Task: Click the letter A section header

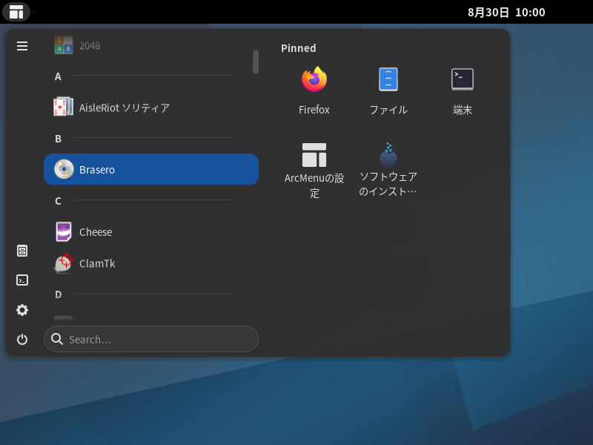Action: click(58, 76)
